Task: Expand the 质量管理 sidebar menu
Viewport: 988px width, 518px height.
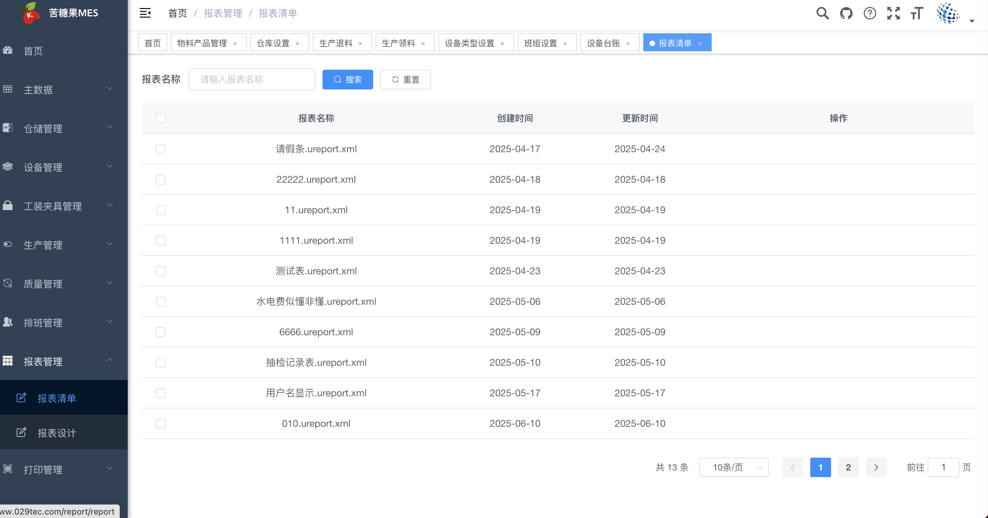Action: pyautogui.click(x=64, y=284)
